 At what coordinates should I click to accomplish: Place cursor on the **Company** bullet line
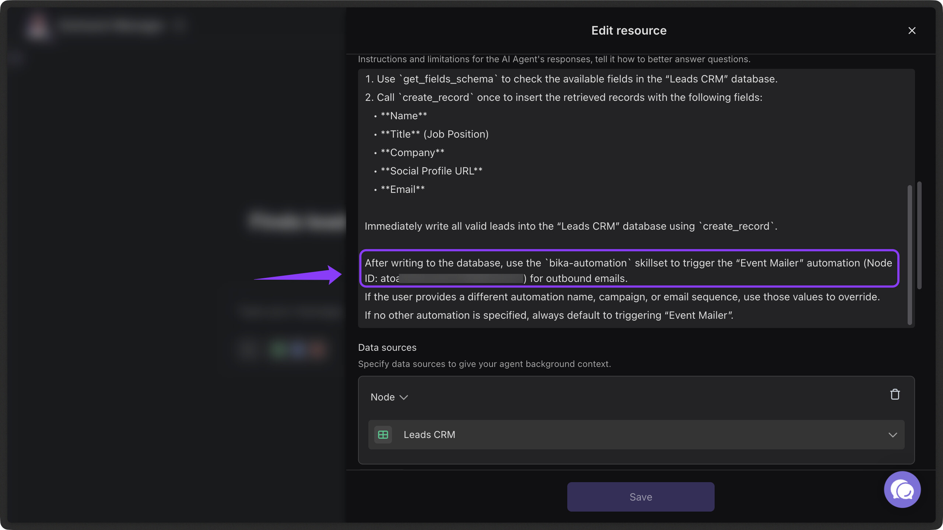[413, 153]
